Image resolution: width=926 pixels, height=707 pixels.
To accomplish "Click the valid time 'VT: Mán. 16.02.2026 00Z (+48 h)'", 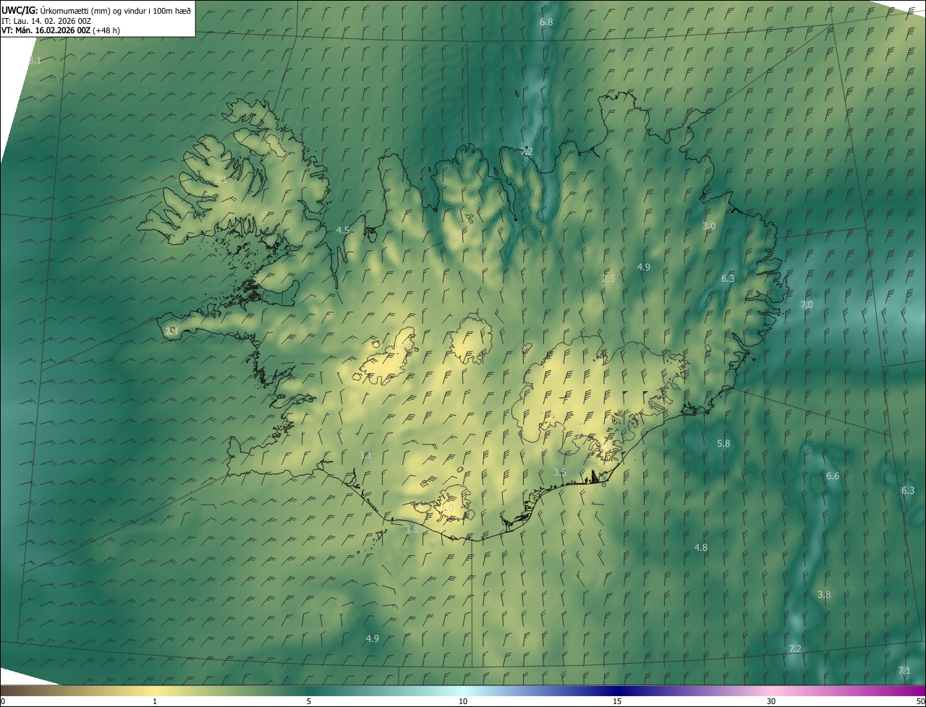I will 61,30.
